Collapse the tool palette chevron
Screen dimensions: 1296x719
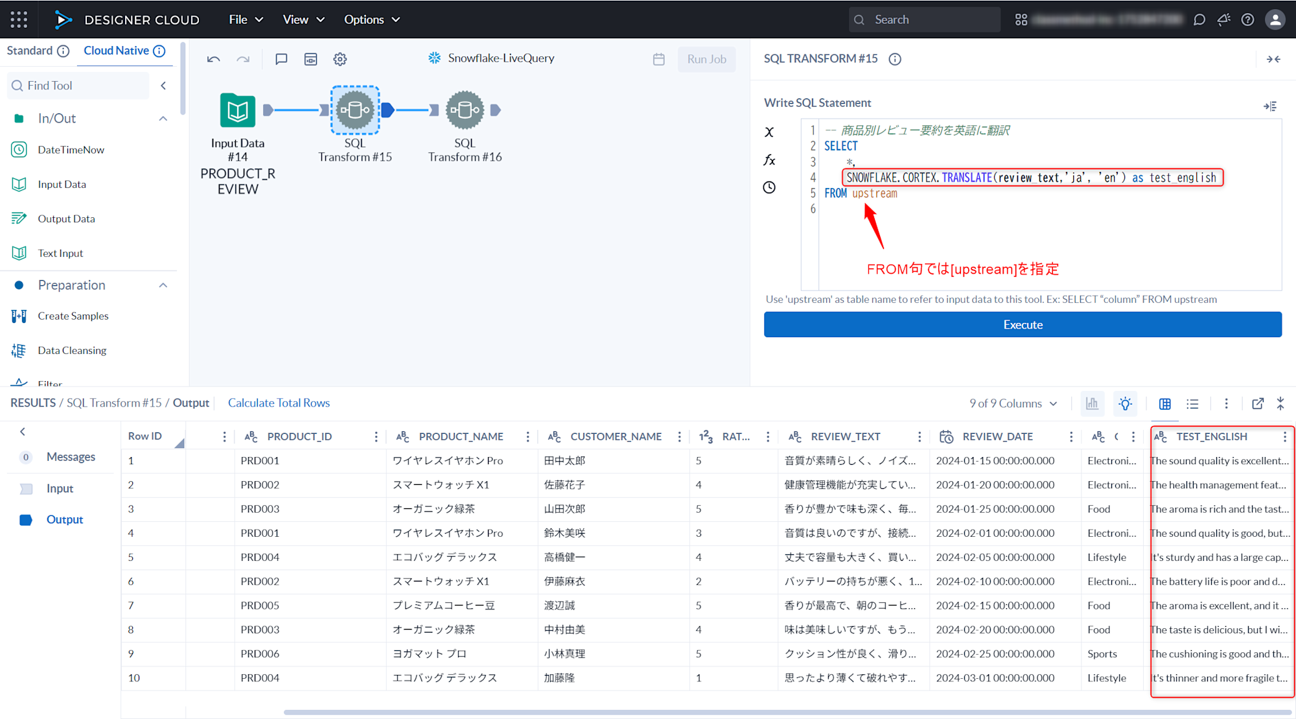tap(163, 86)
